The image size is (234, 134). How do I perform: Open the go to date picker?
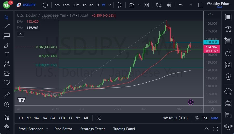tap(99, 118)
